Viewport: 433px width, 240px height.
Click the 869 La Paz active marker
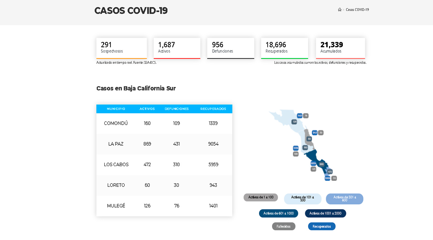pos(322,164)
